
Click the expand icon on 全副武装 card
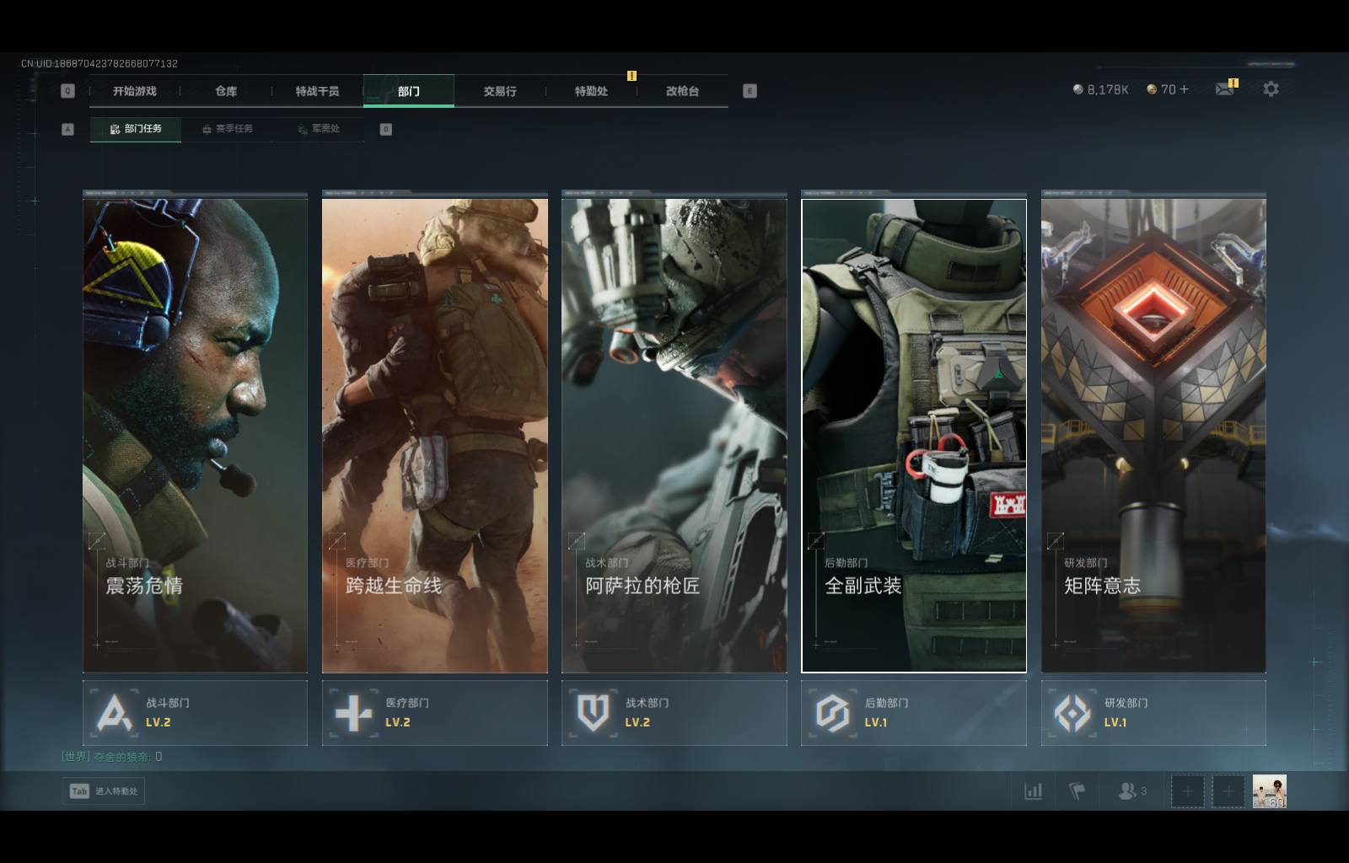pyautogui.click(x=816, y=541)
